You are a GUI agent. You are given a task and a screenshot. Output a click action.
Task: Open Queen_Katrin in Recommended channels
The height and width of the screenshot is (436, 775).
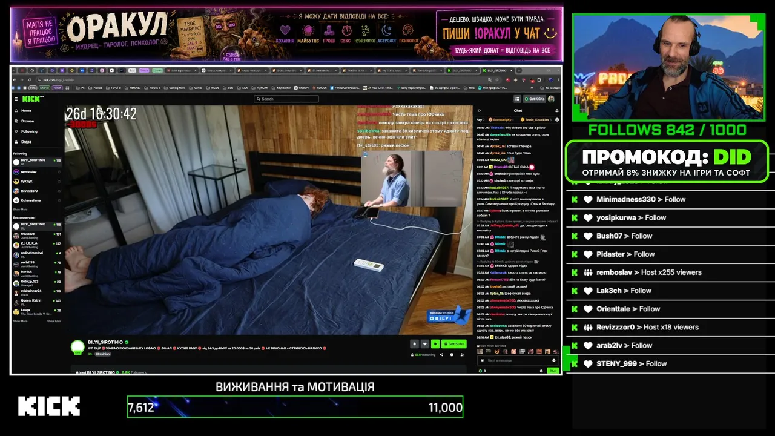[38, 301]
